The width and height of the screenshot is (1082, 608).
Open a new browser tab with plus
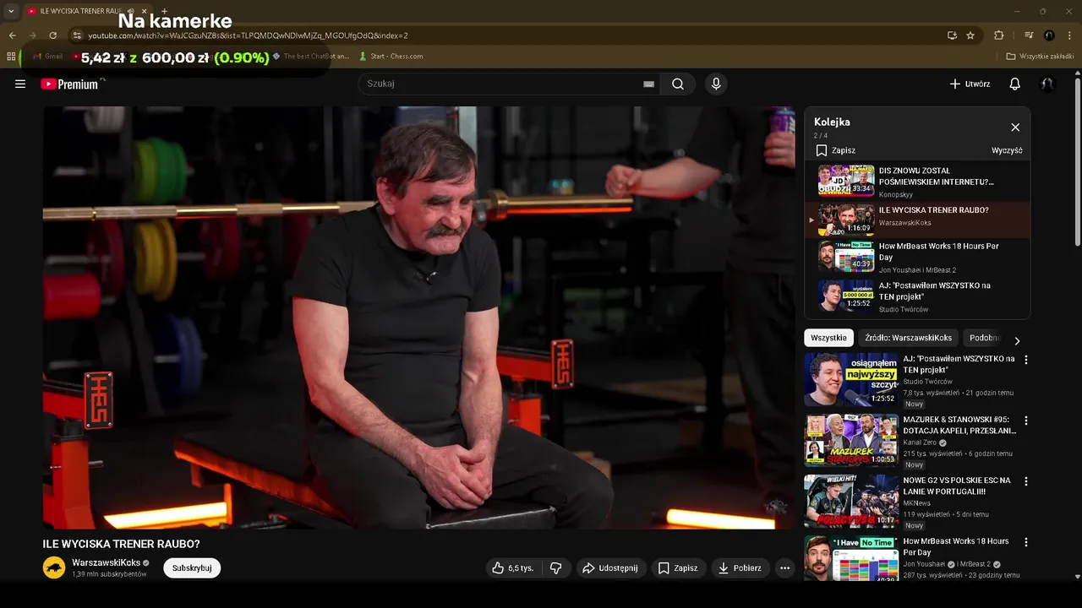[164, 11]
